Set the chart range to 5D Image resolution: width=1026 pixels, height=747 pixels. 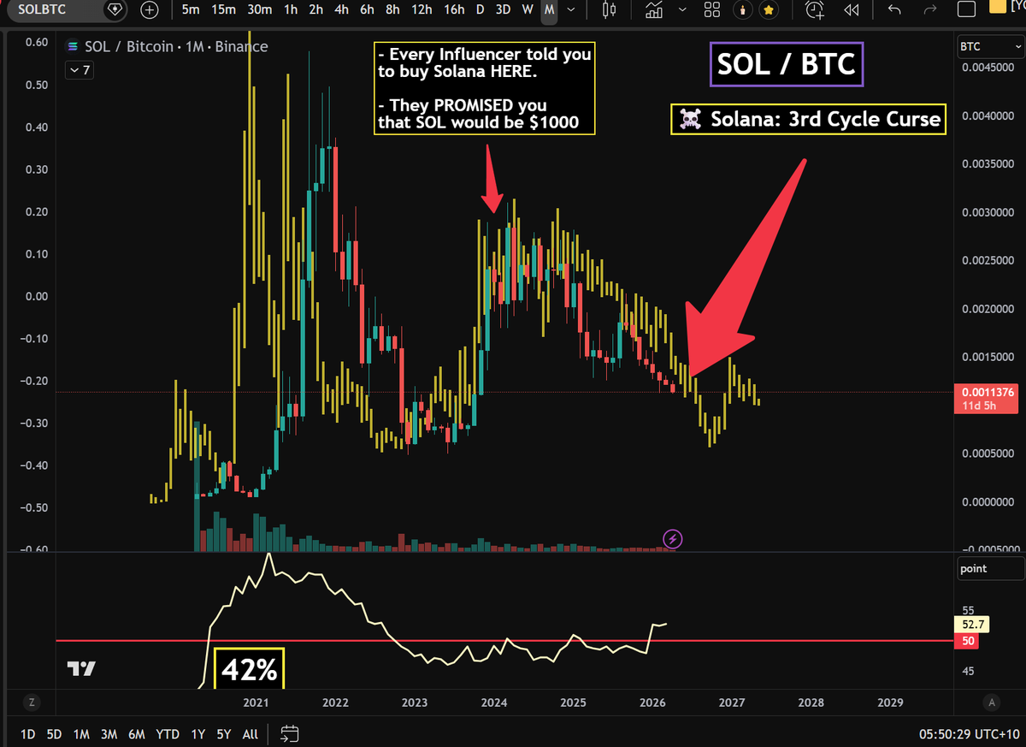(55, 733)
